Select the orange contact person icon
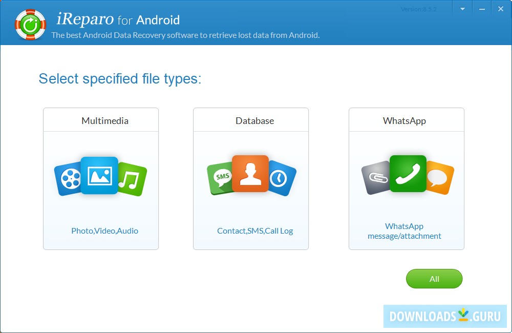512x333 pixels. click(250, 174)
